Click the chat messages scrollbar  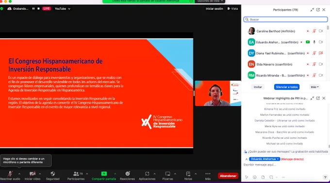click(329, 147)
